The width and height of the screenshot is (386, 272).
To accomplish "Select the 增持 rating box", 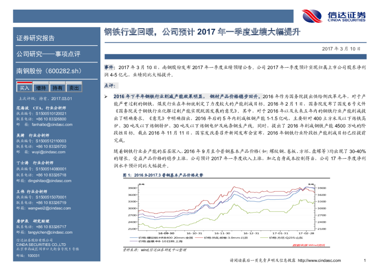I will tap(41, 88).
